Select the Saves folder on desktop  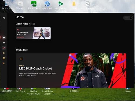click(74, 5)
